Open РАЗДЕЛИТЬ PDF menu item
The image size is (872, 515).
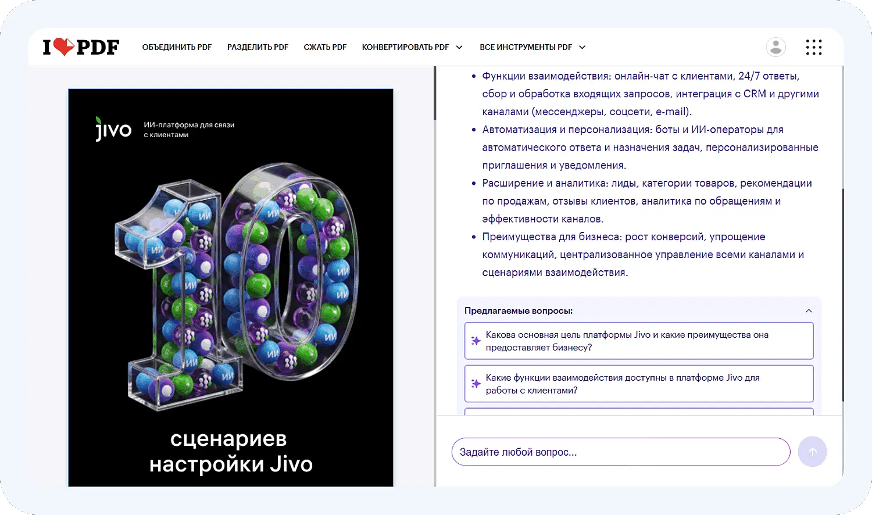[258, 47]
